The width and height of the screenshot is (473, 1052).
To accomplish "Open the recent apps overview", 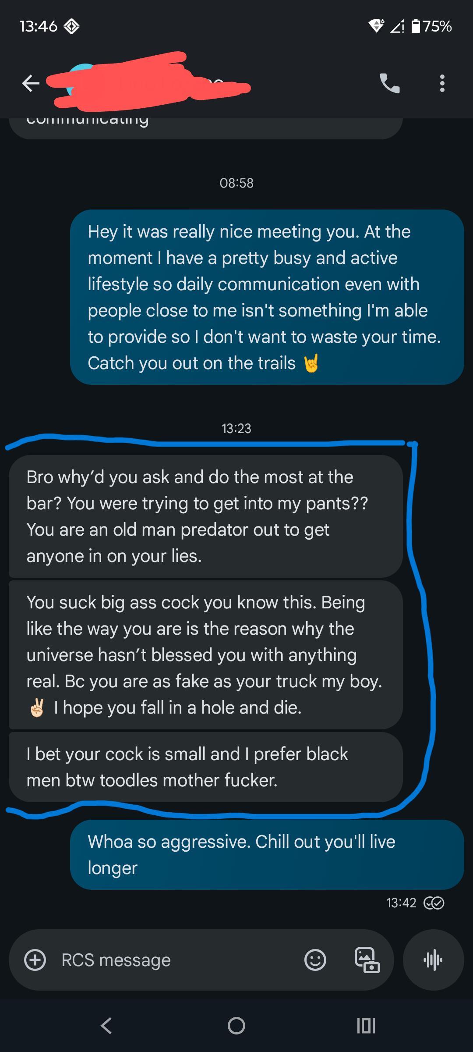I will click(366, 1025).
